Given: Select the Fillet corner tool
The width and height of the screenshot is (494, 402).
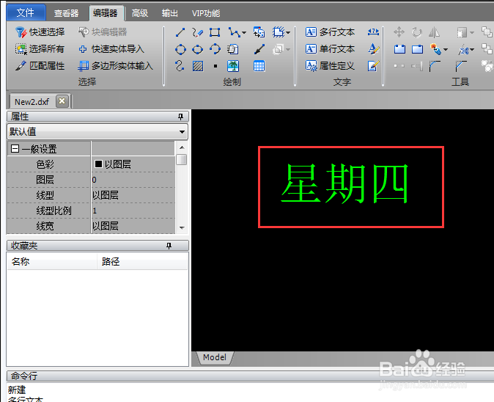Looking at the screenshot, I should click(435, 66).
